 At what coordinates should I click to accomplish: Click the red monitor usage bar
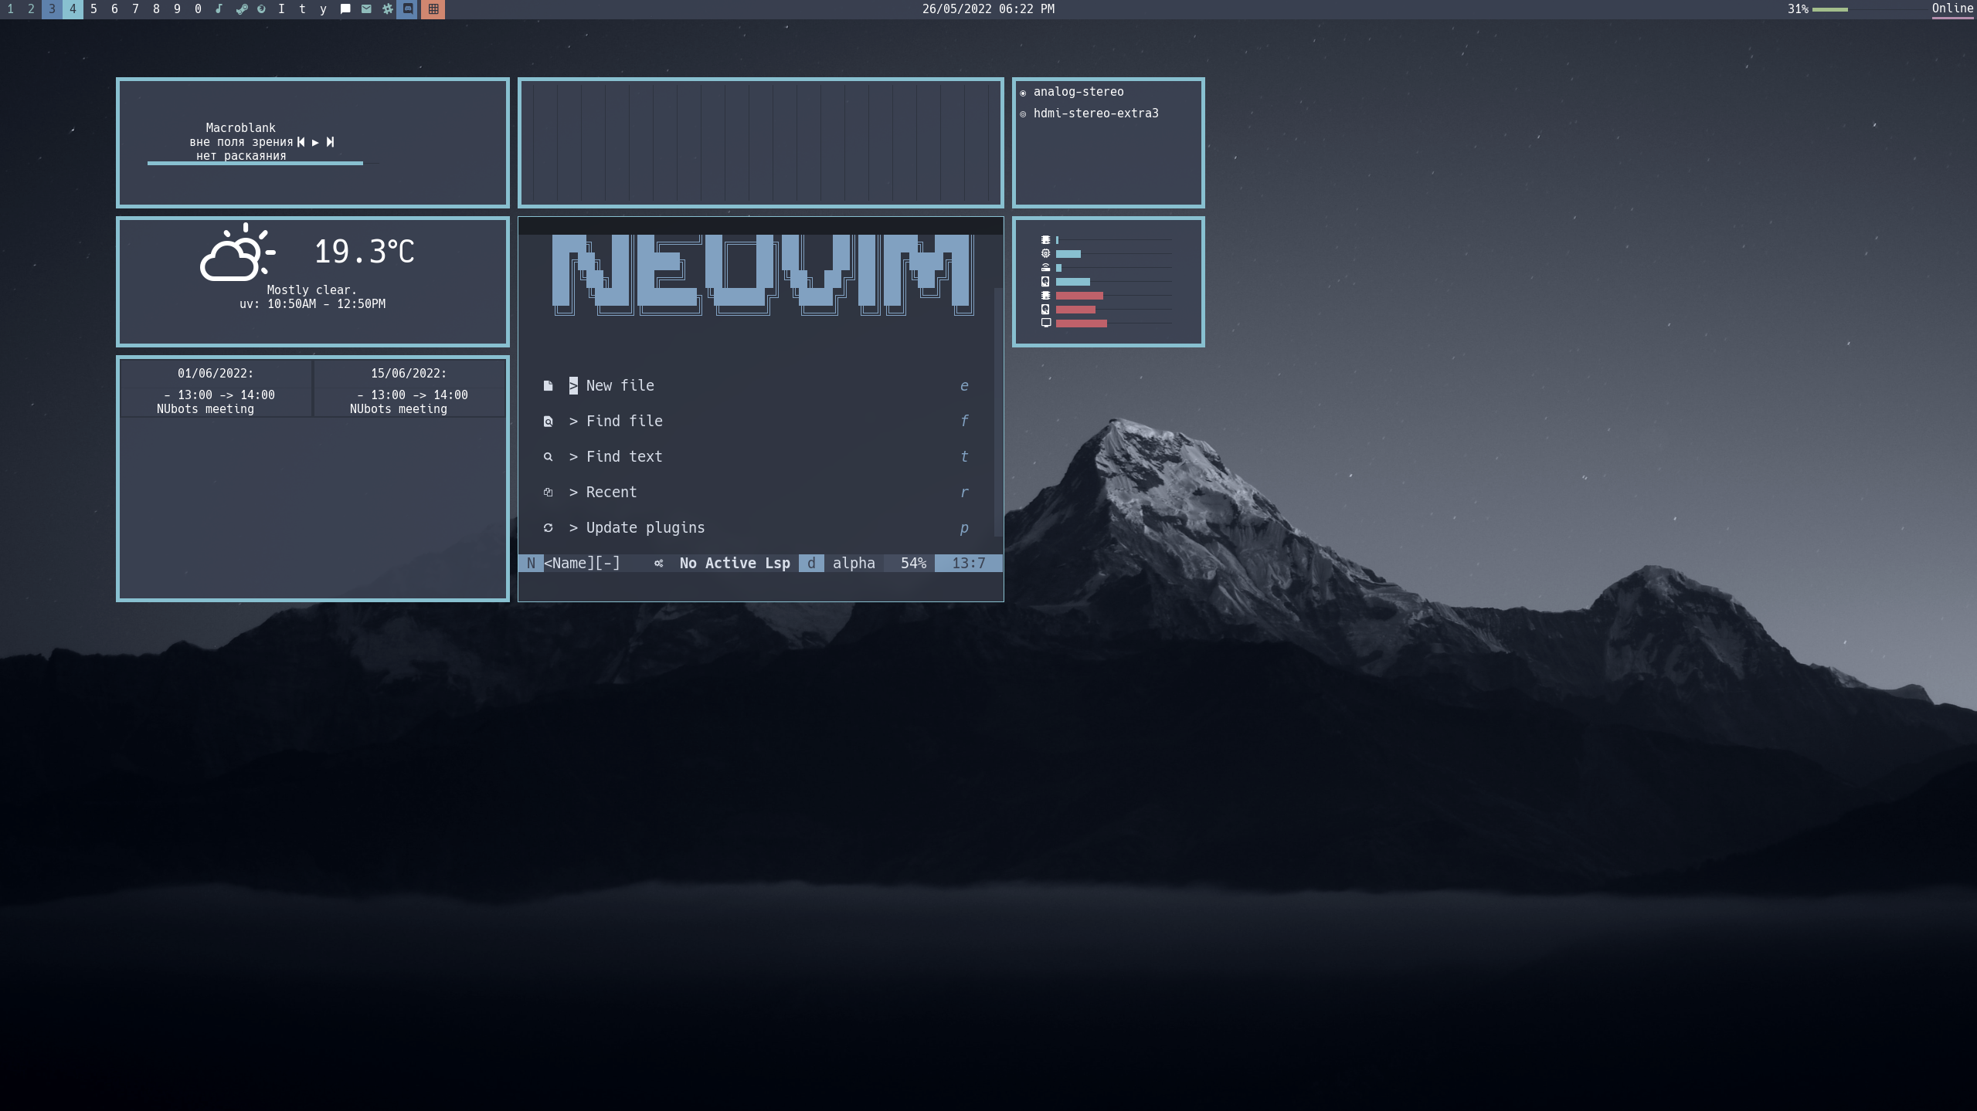coord(1081,323)
